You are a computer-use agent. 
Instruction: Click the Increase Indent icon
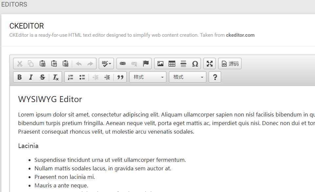pos(107,77)
